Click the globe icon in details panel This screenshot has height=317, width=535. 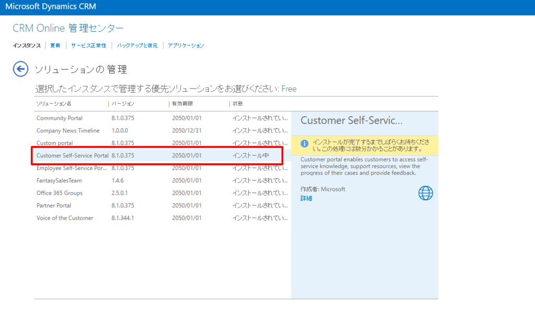(x=425, y=193)
